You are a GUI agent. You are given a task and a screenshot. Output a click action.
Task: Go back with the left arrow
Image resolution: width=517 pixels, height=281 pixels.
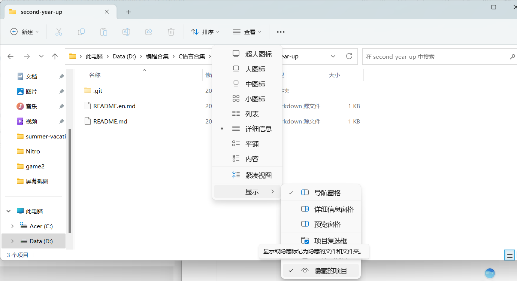(10, 56)
